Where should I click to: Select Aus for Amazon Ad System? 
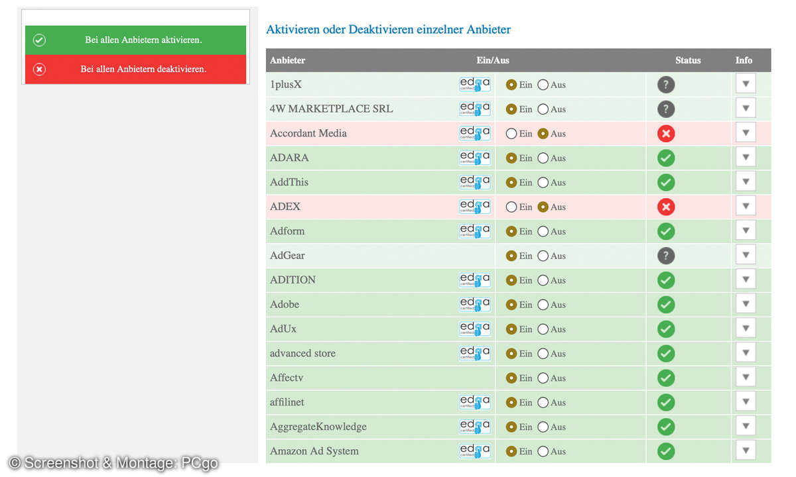pos(543,452)
